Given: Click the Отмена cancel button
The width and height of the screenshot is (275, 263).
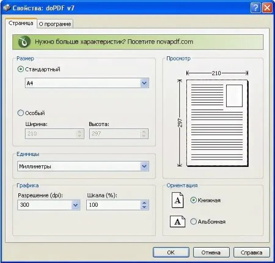Looking at the screenshot, I should [x=211, y=252].
